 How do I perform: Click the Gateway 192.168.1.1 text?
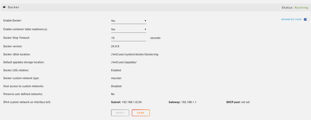tap(183, 102)
